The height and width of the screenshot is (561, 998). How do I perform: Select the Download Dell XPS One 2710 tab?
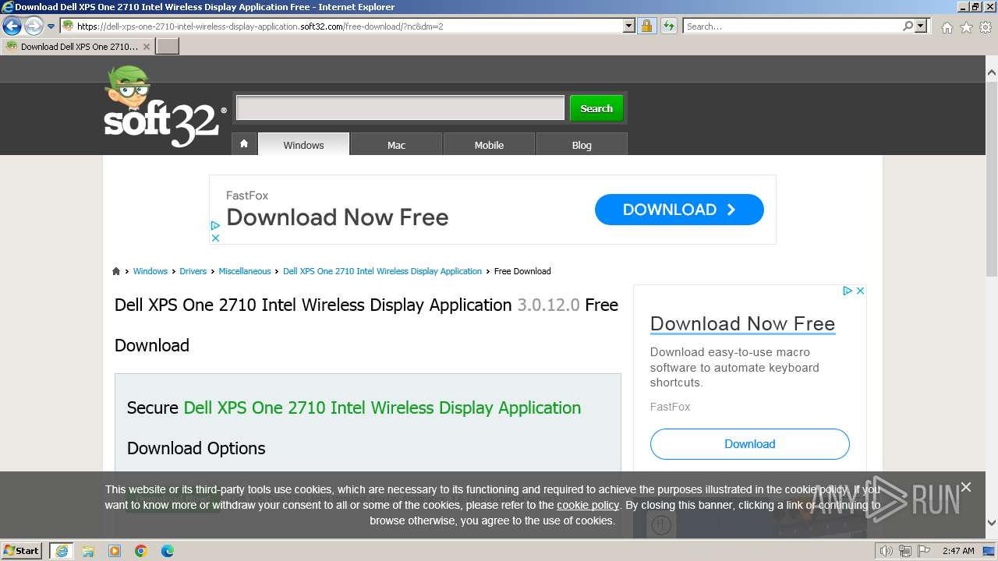pos(78,47)
